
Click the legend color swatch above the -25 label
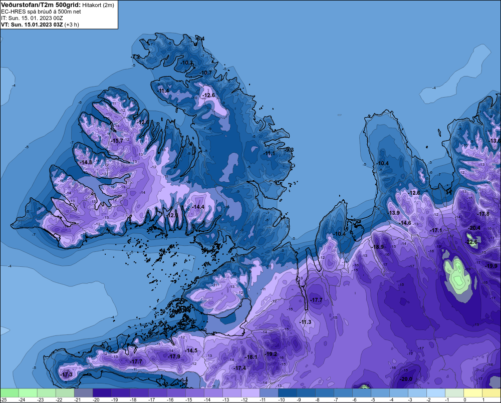(10, 392)
